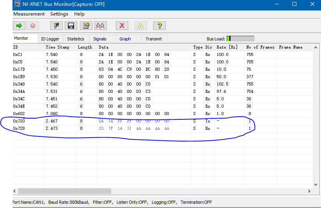Click Baud Rate:500kBaud in status bar
Screen dimensions: 321x208
pos(69,202)
